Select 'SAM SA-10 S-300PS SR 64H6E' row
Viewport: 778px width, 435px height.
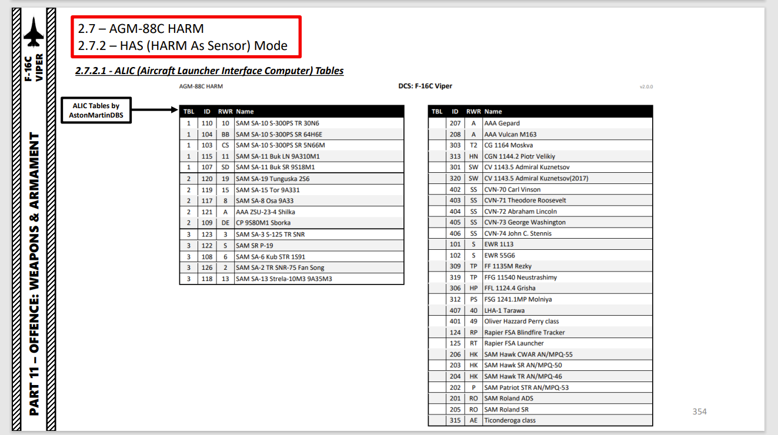(x=292, y=135)
